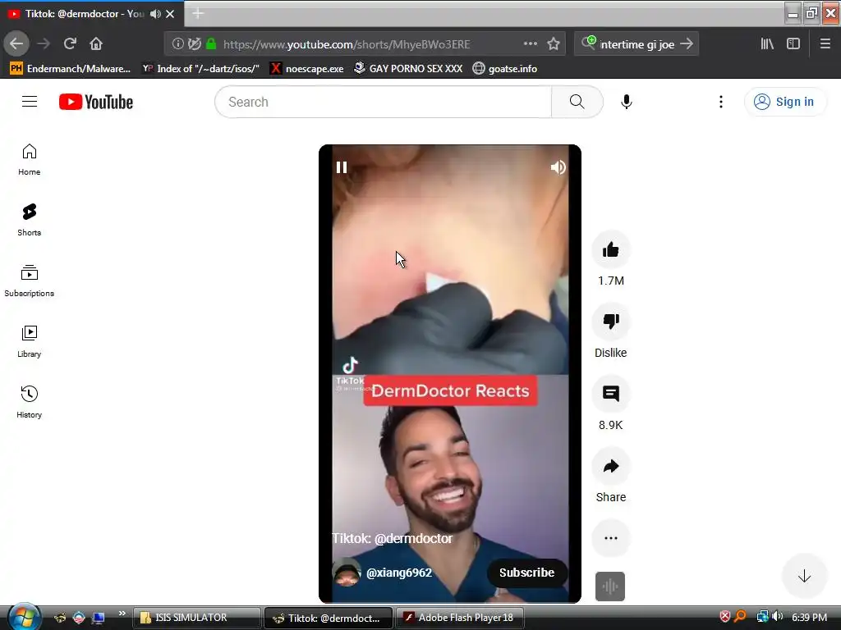Image resolution: width=841 pixels, height=630 pixels.
Task: Open tracking protection shield icon
Action: [194, 44]
